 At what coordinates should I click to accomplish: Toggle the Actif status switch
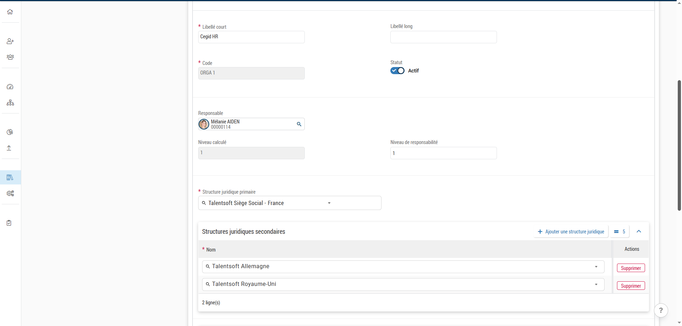pyautogui.click(x=397, y=71)
